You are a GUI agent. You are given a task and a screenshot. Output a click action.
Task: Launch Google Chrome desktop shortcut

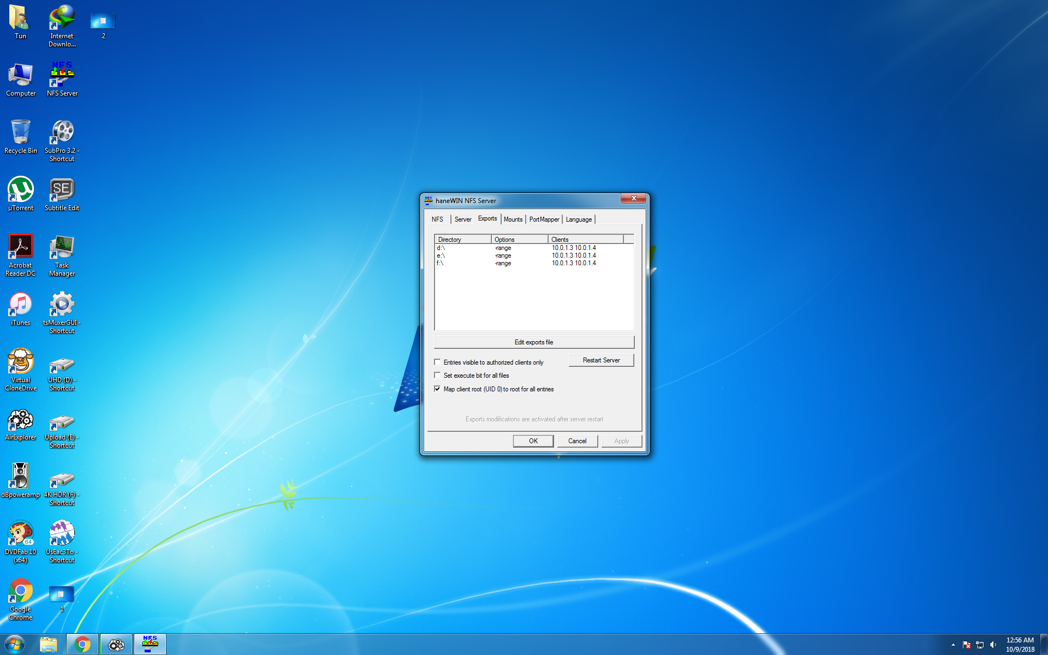20,599
